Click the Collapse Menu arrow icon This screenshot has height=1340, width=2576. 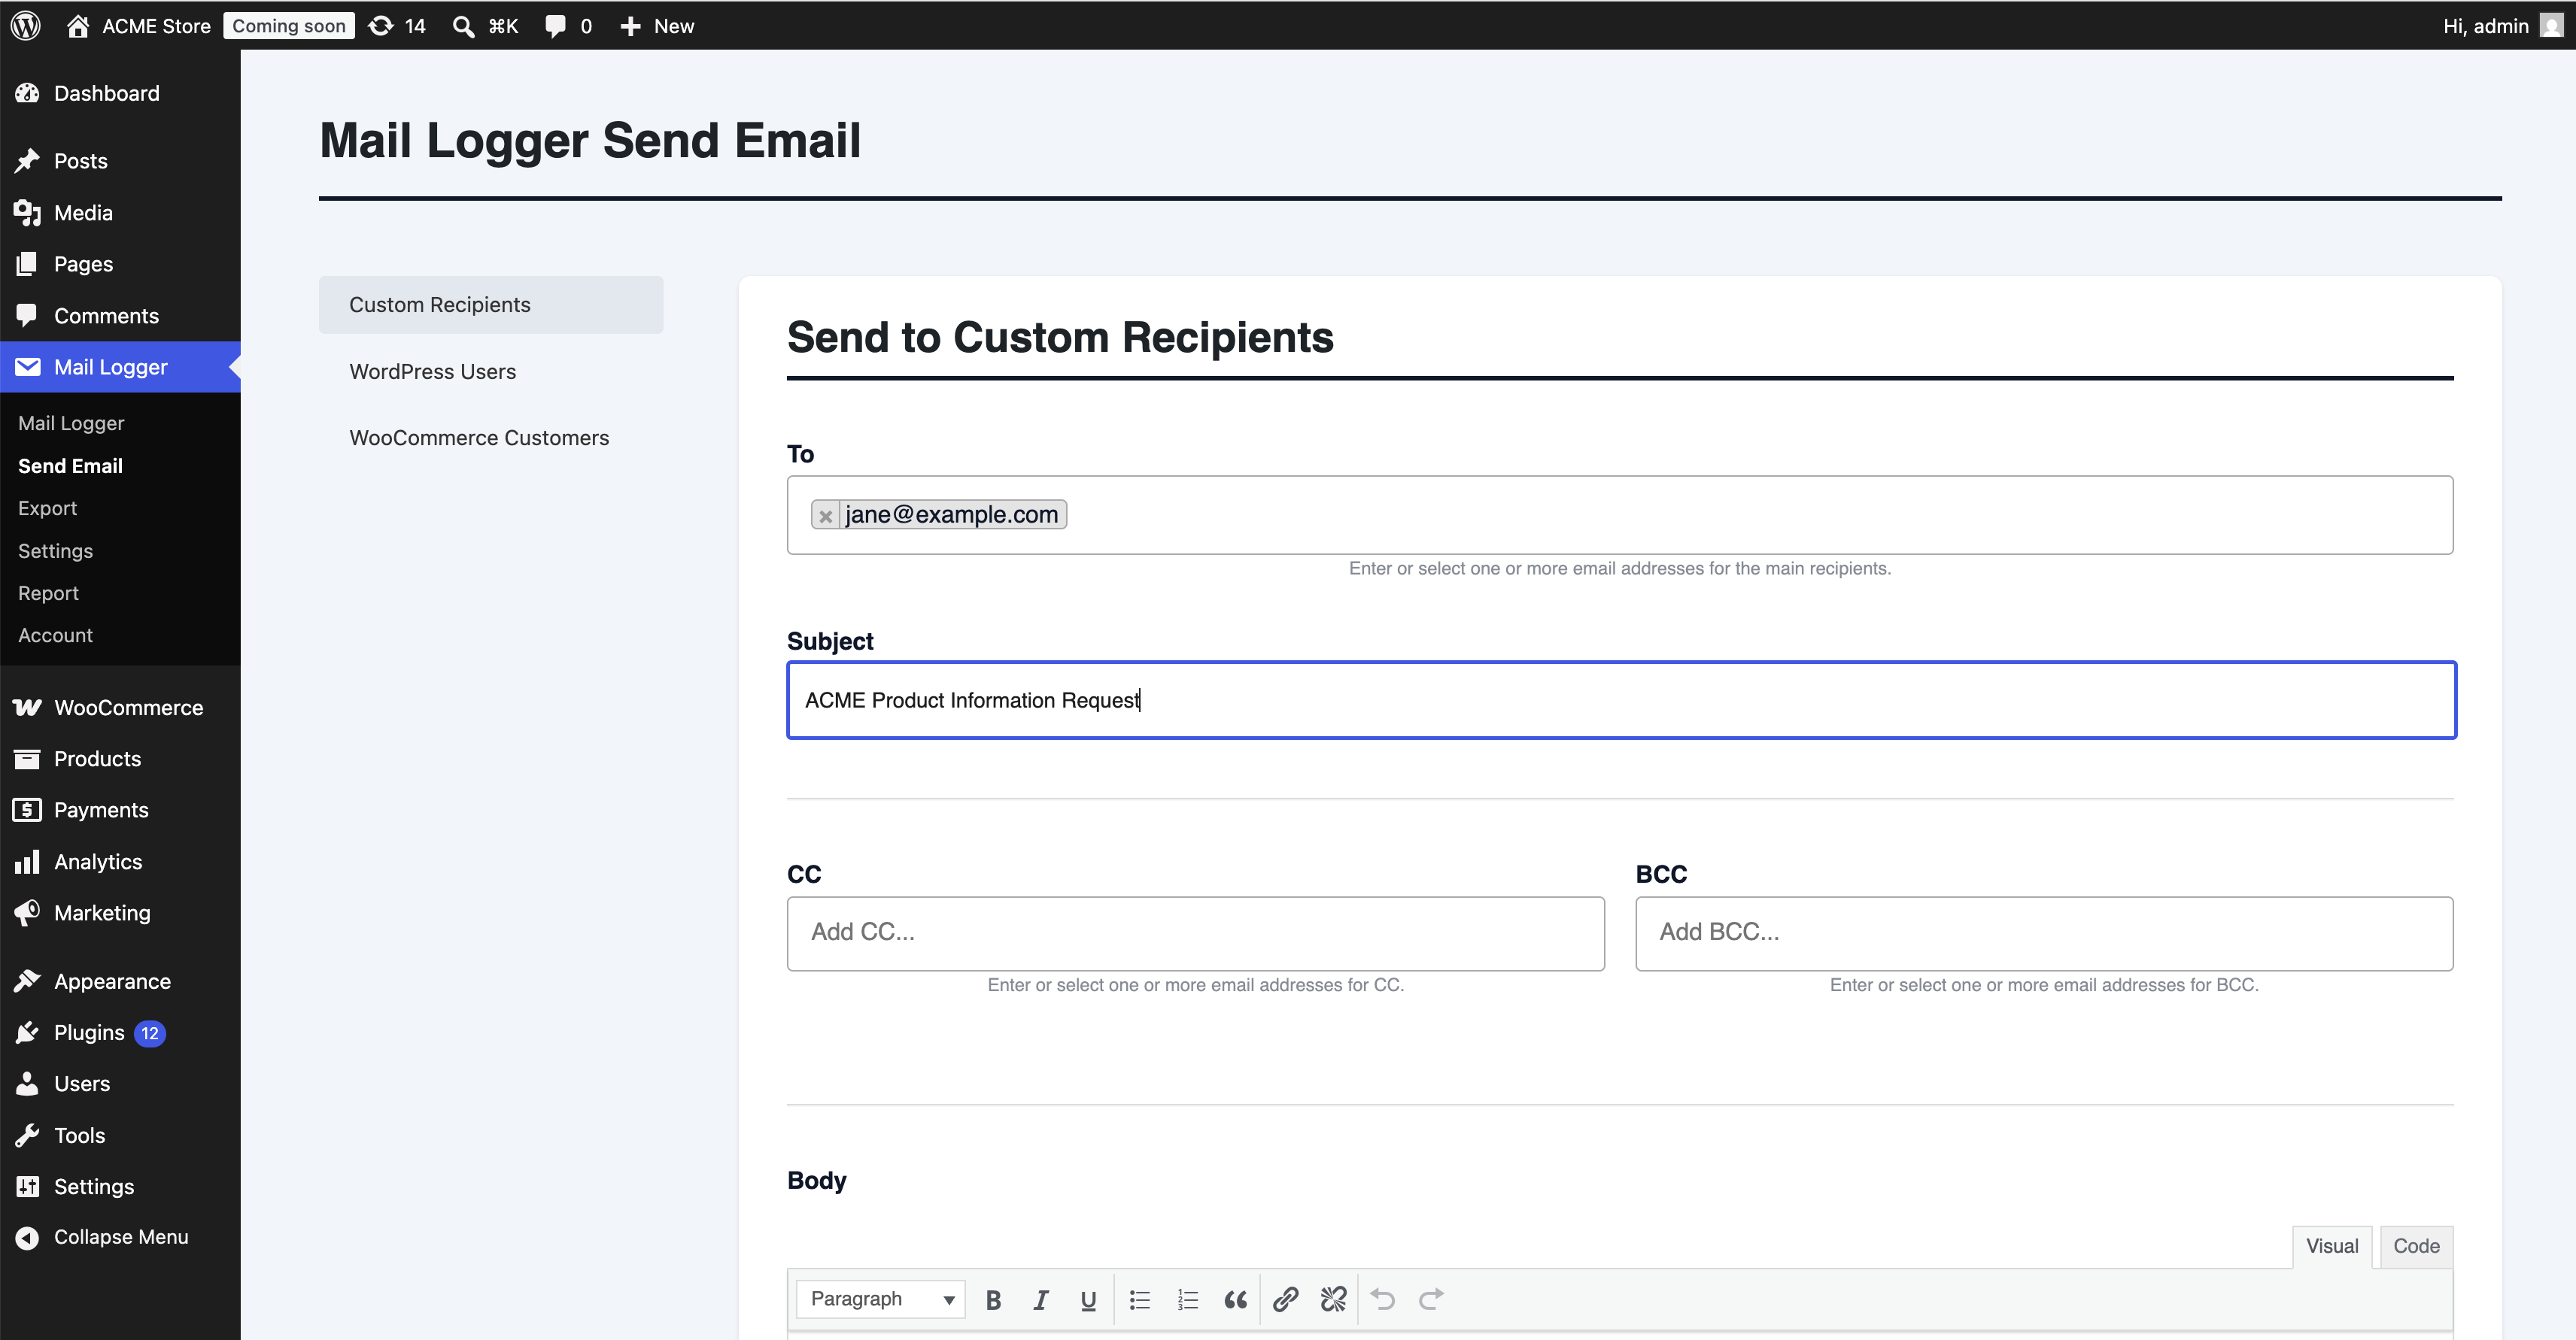click(27, 1237)
